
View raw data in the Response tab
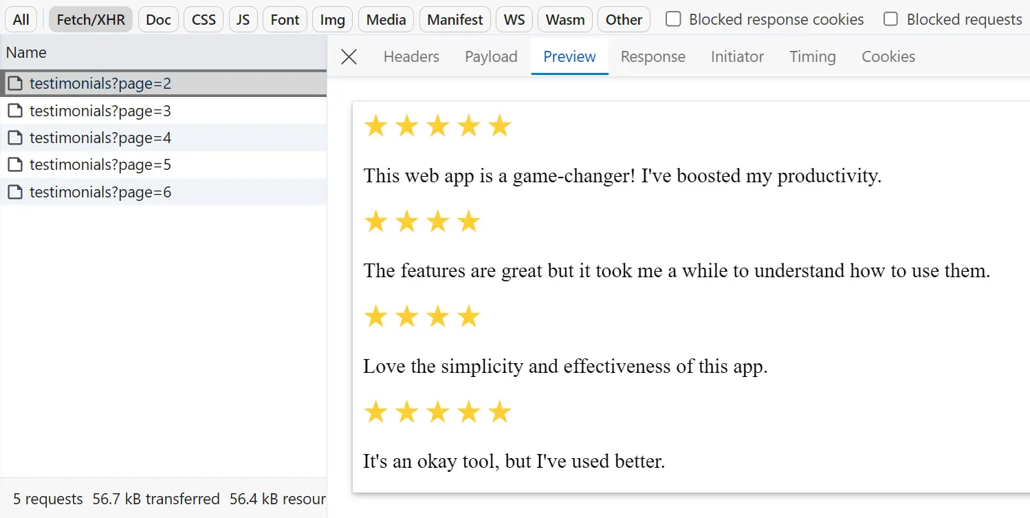coord(652,56)
